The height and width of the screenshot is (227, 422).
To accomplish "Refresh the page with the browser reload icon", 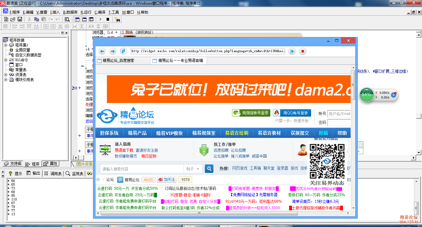I will pos(123,51).
